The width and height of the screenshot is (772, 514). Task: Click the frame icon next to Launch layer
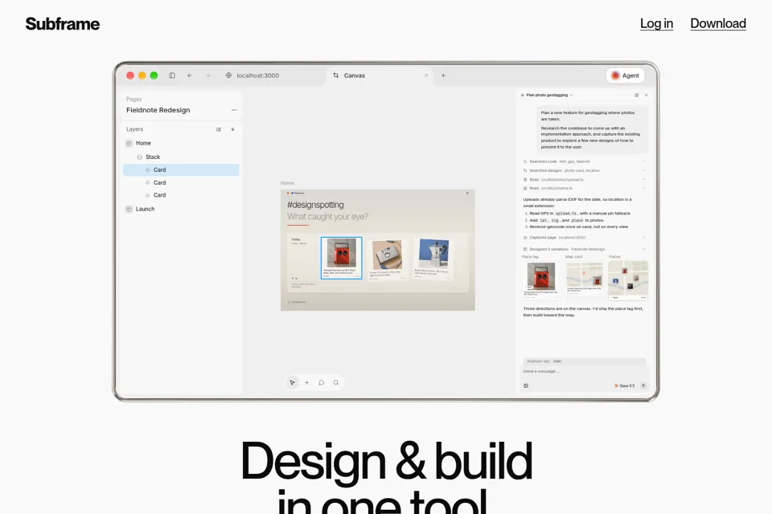[x=129, y=209]
